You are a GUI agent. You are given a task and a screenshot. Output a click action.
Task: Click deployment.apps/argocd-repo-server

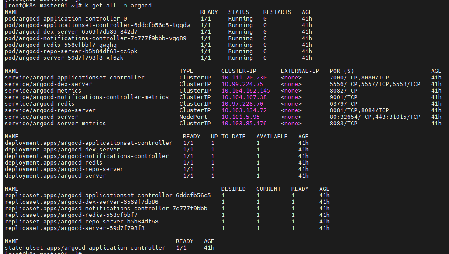(64, 169)
